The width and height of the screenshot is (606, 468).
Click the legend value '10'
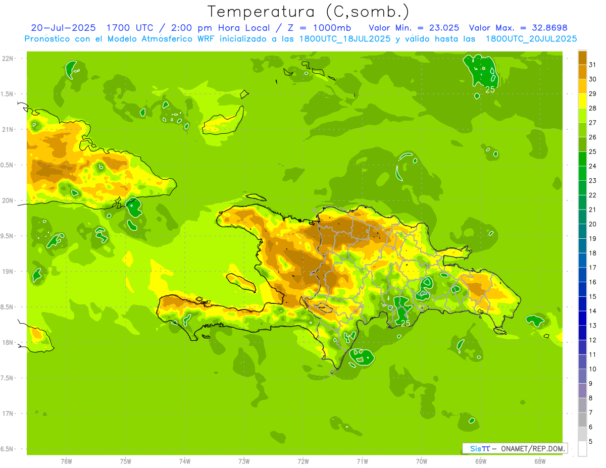(x=593, y=369)
